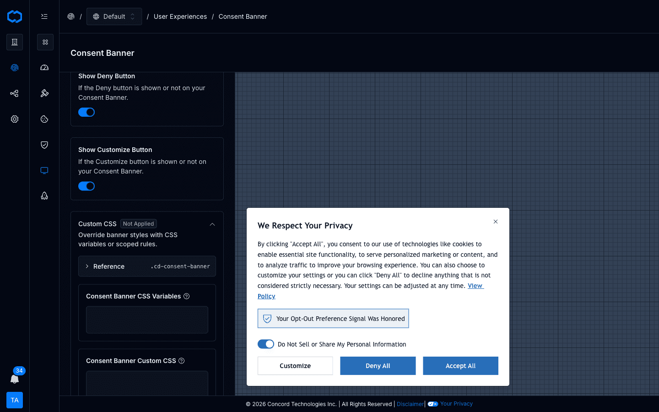This screenshot has height=412, width=659.
Task: Open the Disclaimer link in the footer
Action: [x=410, y=404]
